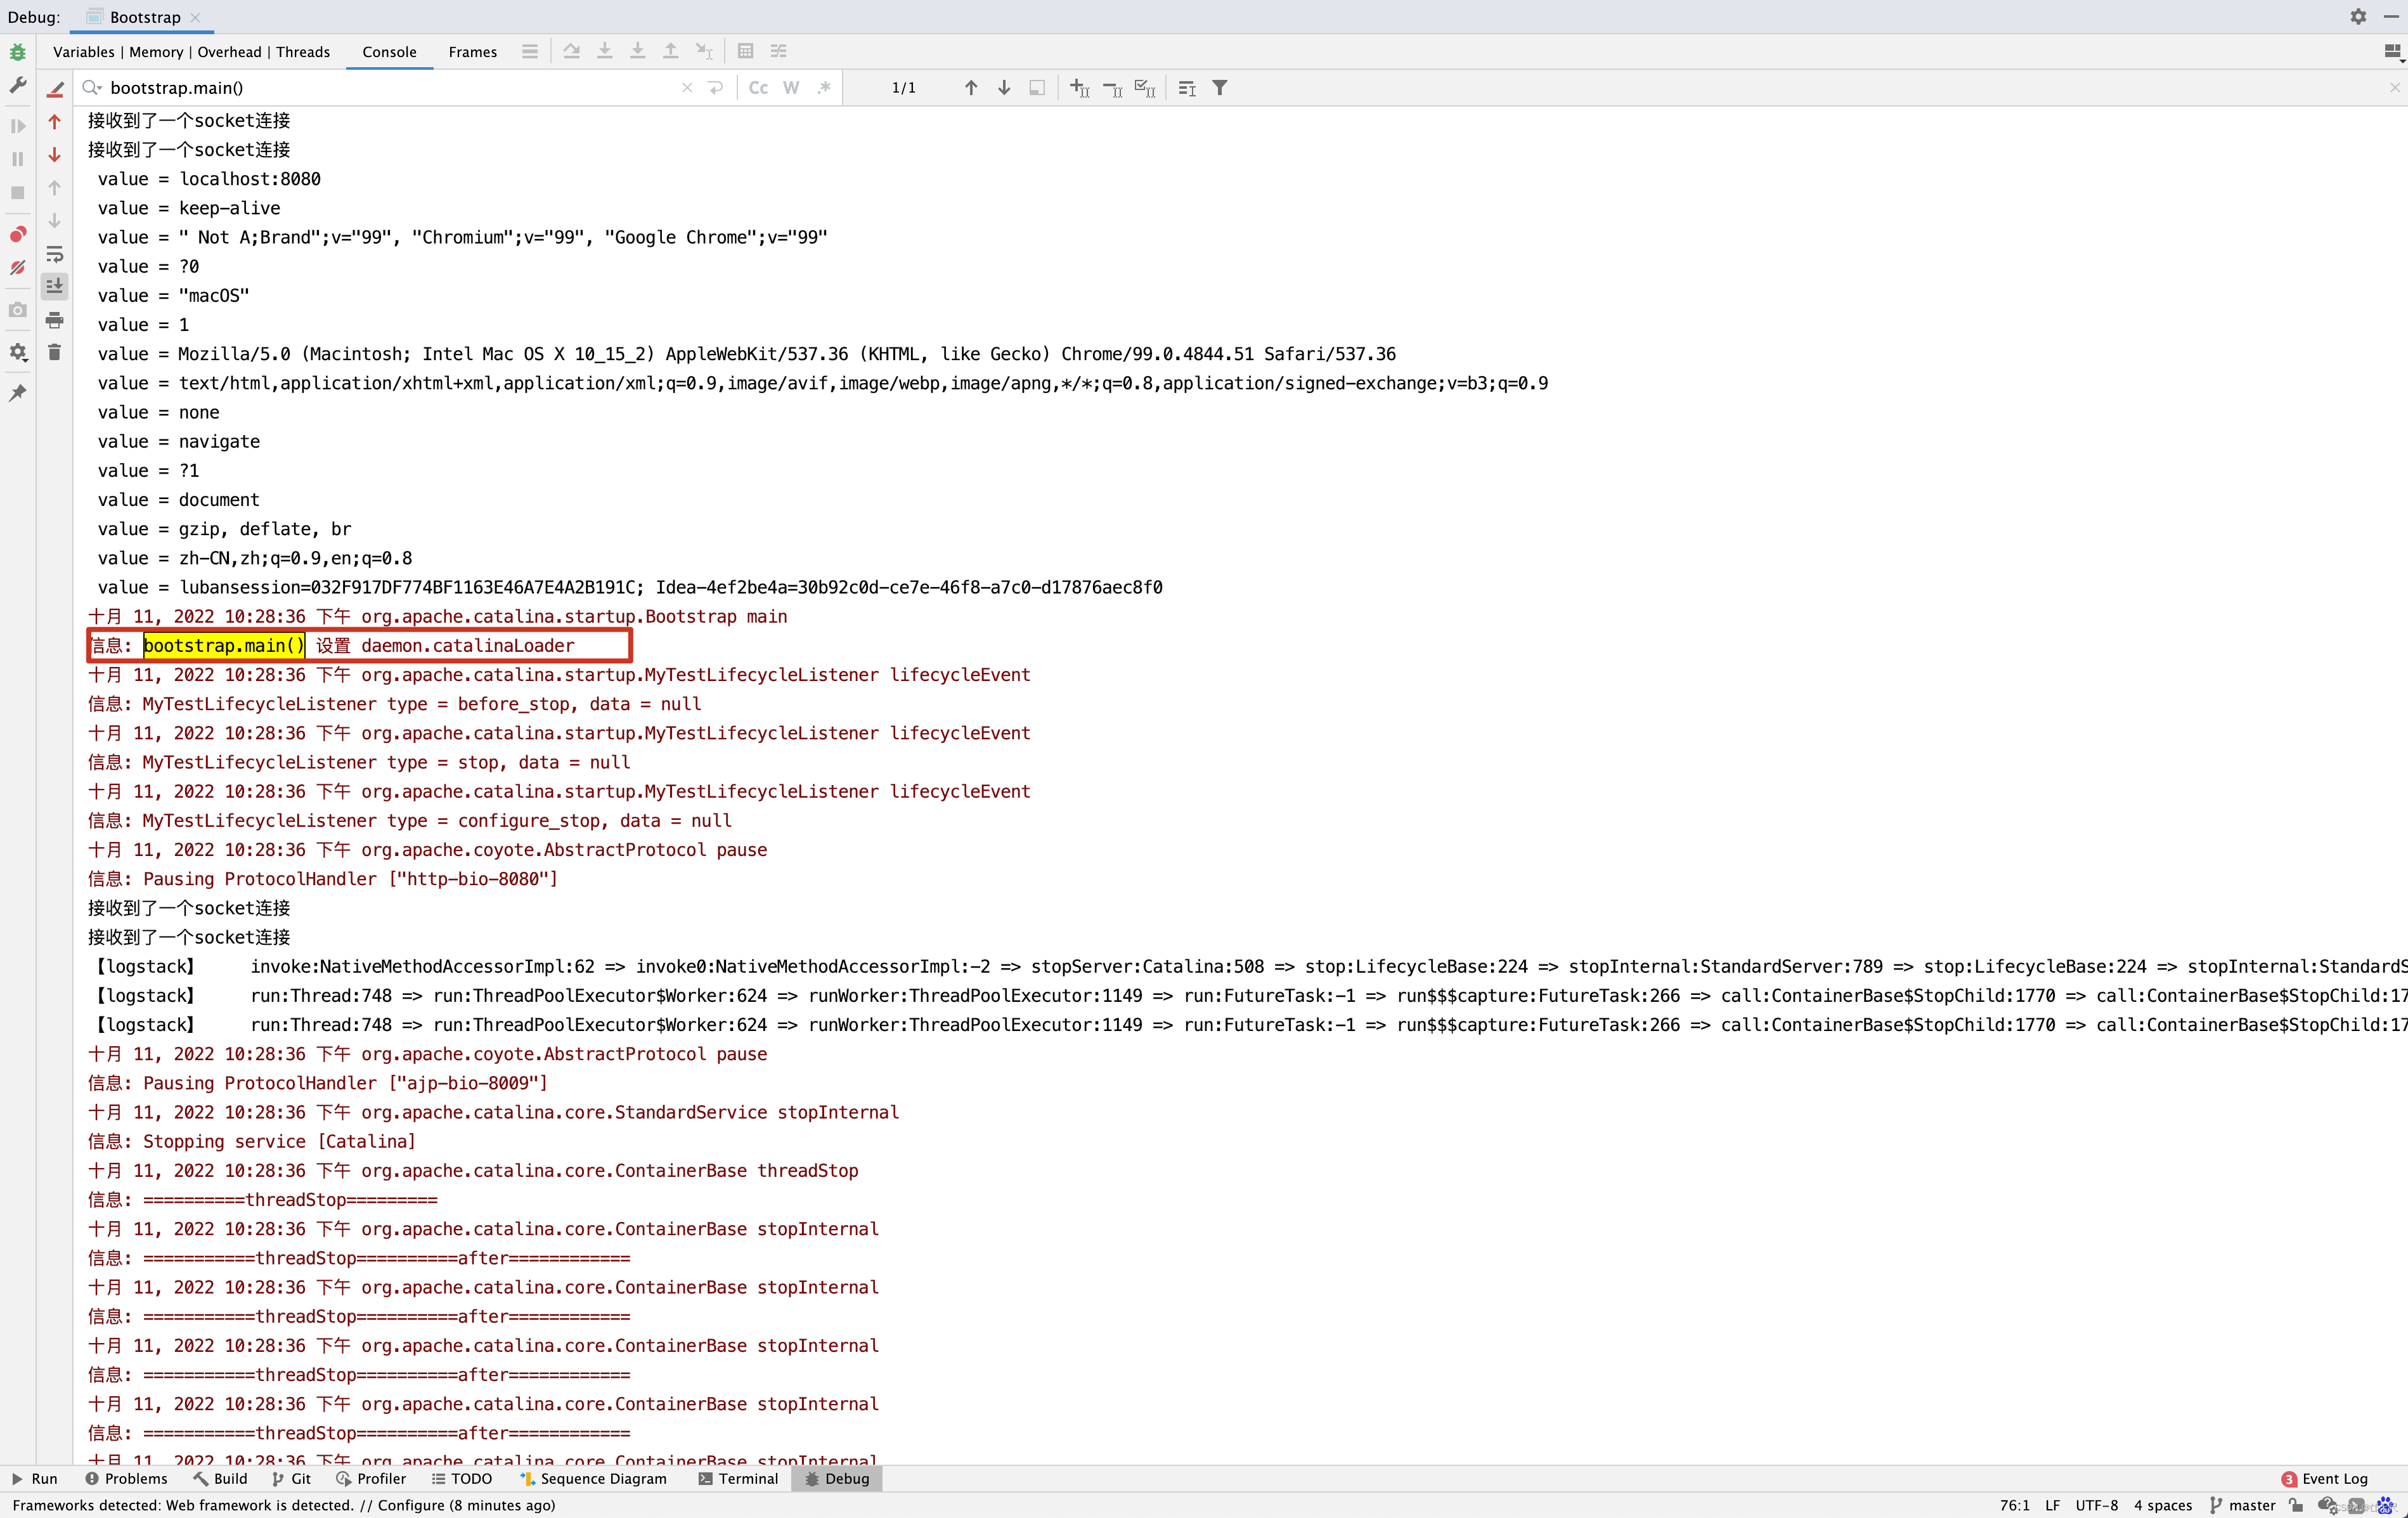
Task: Toggle Words W option
Action: [x=791, y=88]
